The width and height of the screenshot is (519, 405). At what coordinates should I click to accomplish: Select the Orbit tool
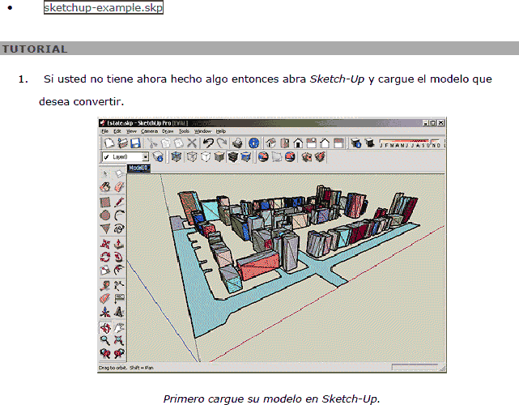pyautogui.click(x=105, y=328)
